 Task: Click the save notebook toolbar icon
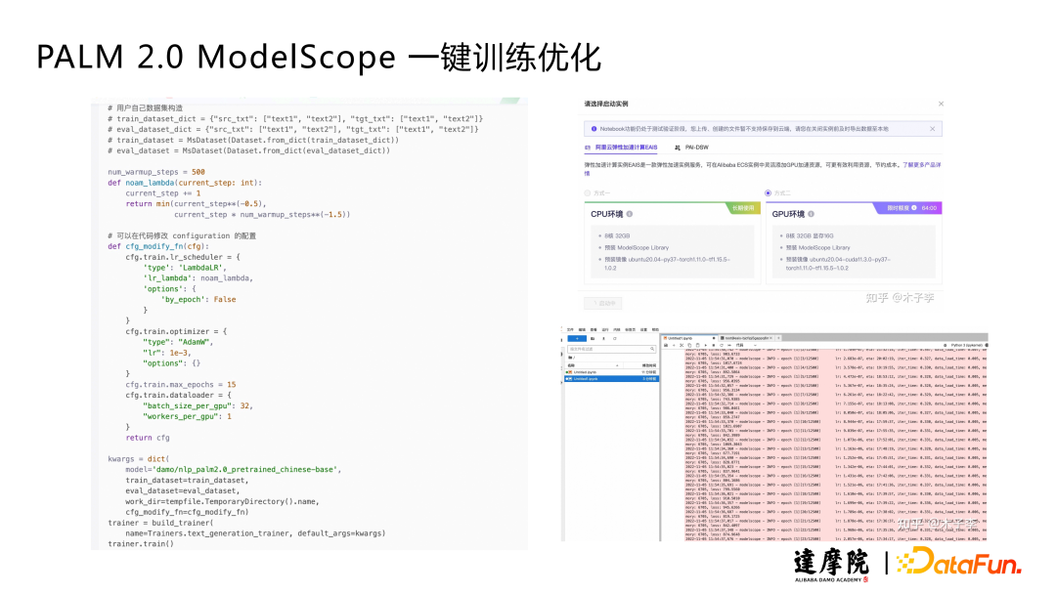point(666,345)
